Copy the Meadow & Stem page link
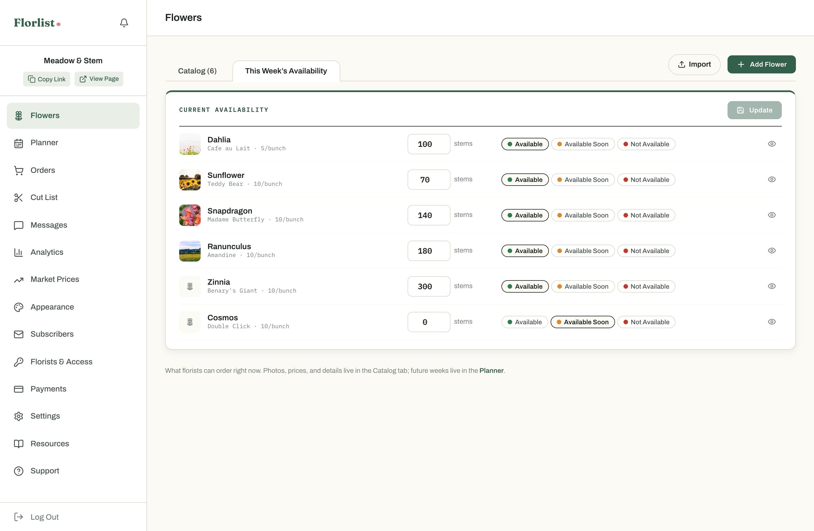Screen dimensions: 814x531 (47, 79)
